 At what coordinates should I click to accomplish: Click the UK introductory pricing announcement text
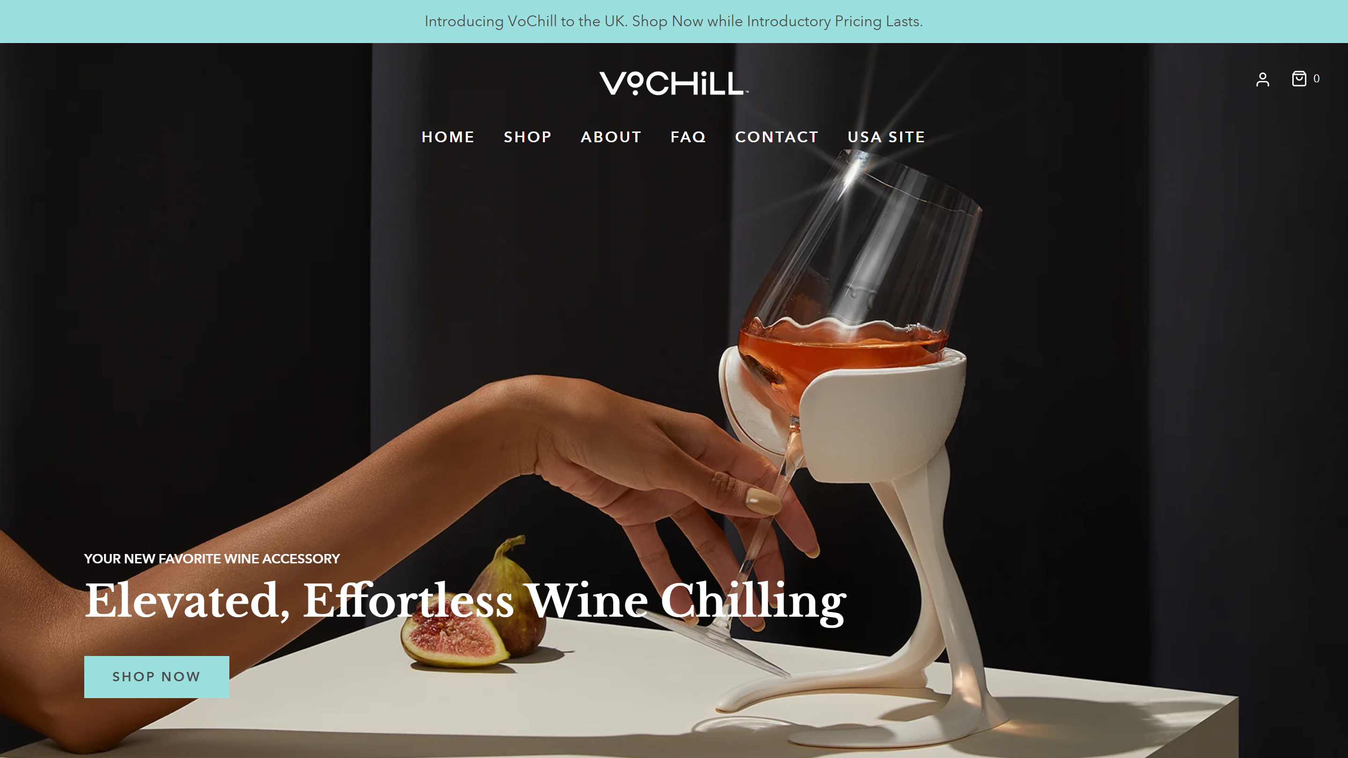click(674, 22)
